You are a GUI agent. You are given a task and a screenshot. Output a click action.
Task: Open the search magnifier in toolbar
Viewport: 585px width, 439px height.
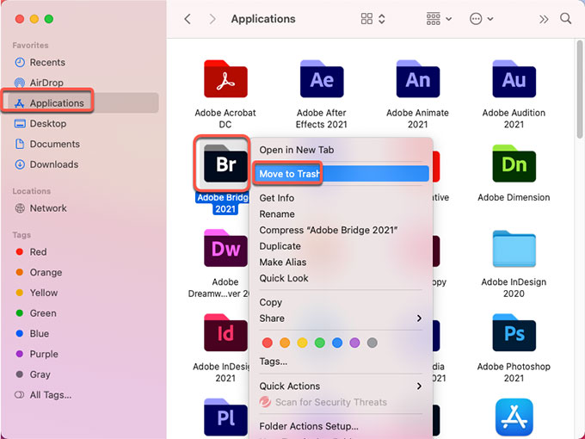pos(565,18)
